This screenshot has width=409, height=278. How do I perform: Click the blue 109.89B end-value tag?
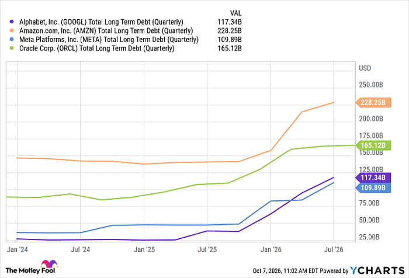pos(373,187)
